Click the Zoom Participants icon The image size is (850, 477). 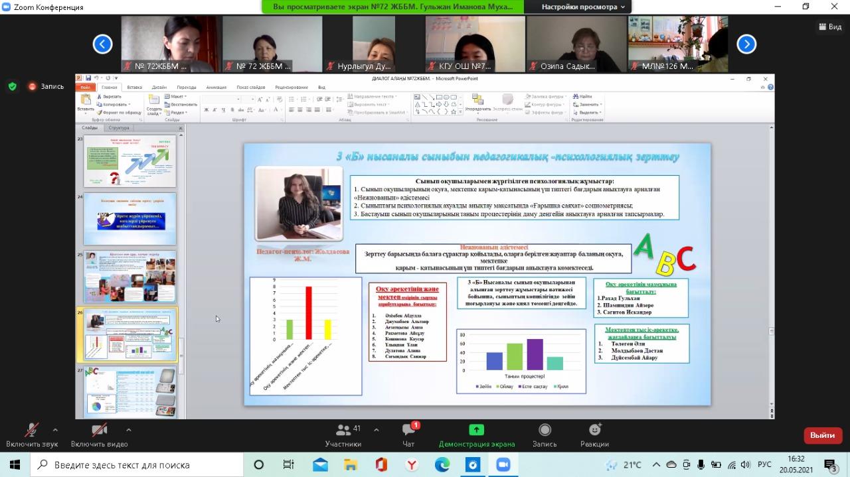[343, 430]
